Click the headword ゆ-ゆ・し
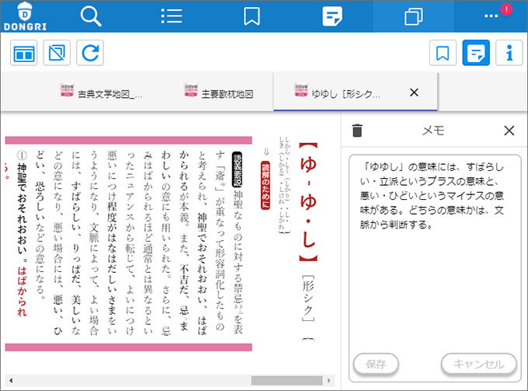This screenshot has width=528, height=391. point(308,202)
